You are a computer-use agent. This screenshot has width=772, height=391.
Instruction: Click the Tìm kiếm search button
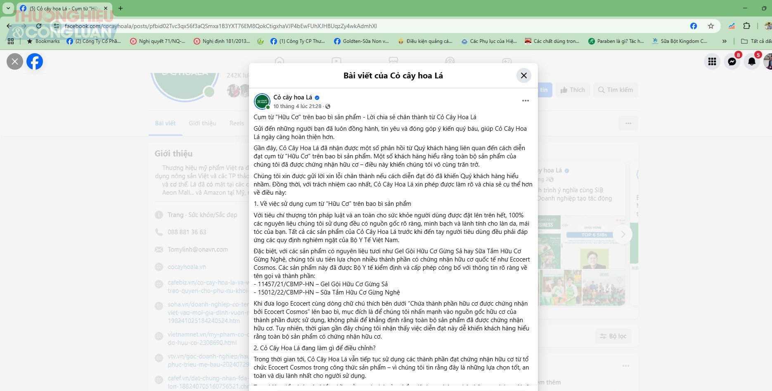click(x=616, y=90)
